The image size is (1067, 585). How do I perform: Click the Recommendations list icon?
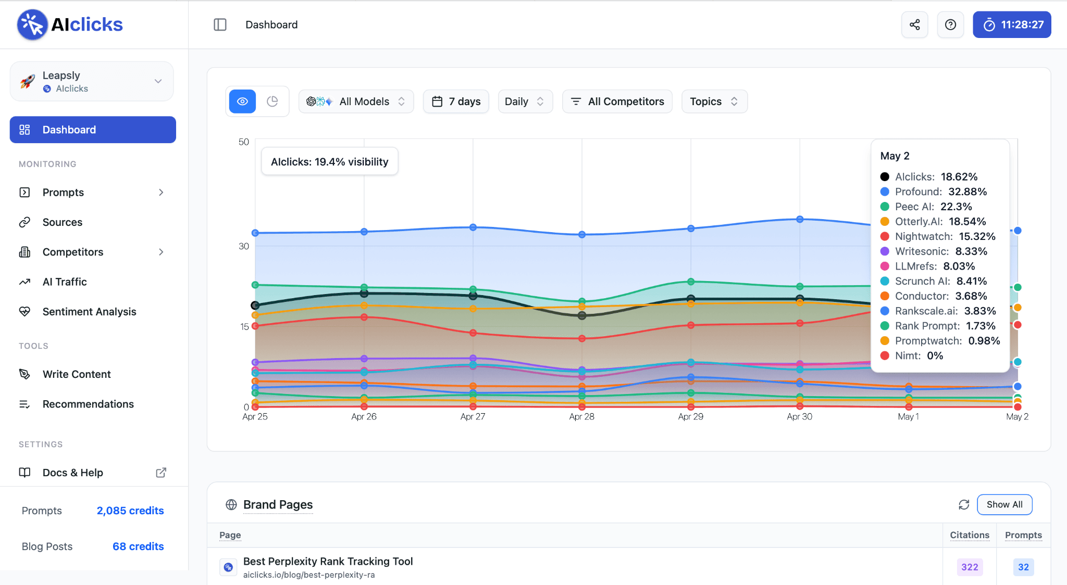click(24, 404)
